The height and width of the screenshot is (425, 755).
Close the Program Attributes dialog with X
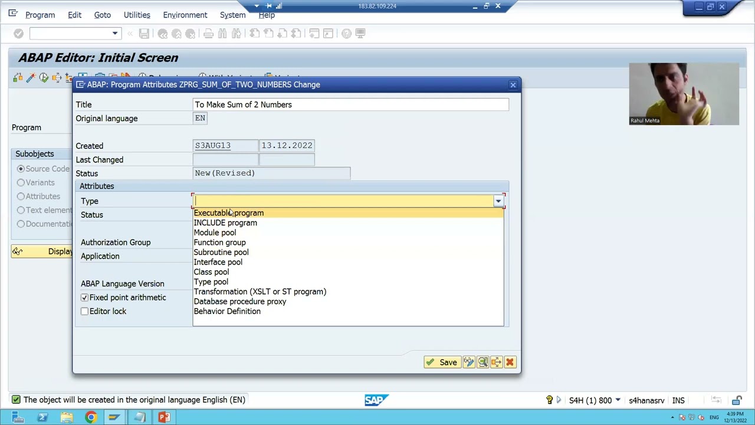(x=513, y=85)
